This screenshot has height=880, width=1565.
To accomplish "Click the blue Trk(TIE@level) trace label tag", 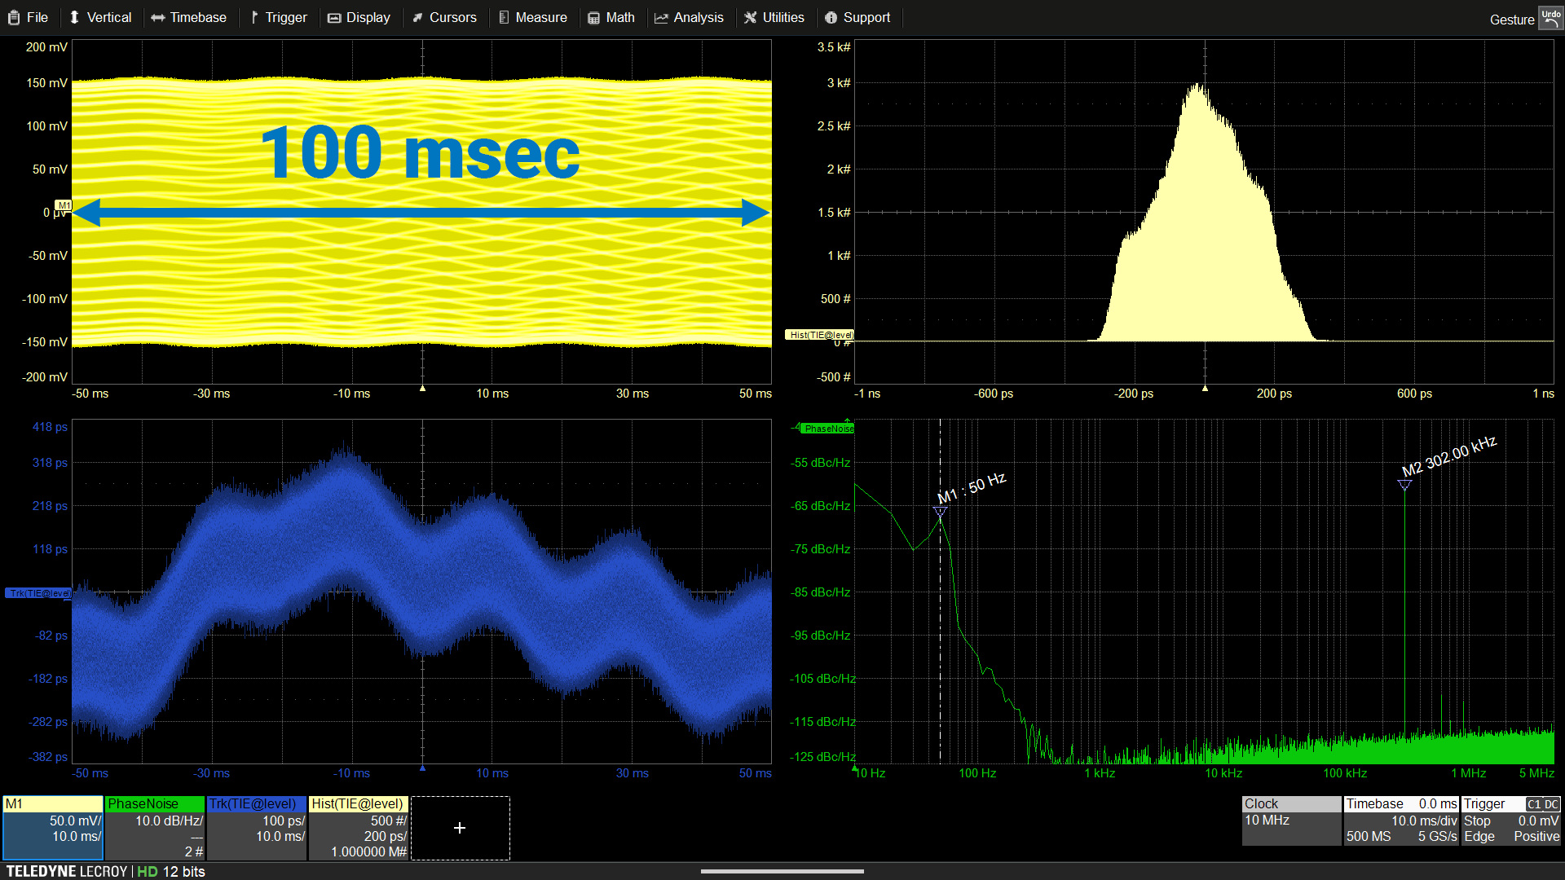I will 38,593.
